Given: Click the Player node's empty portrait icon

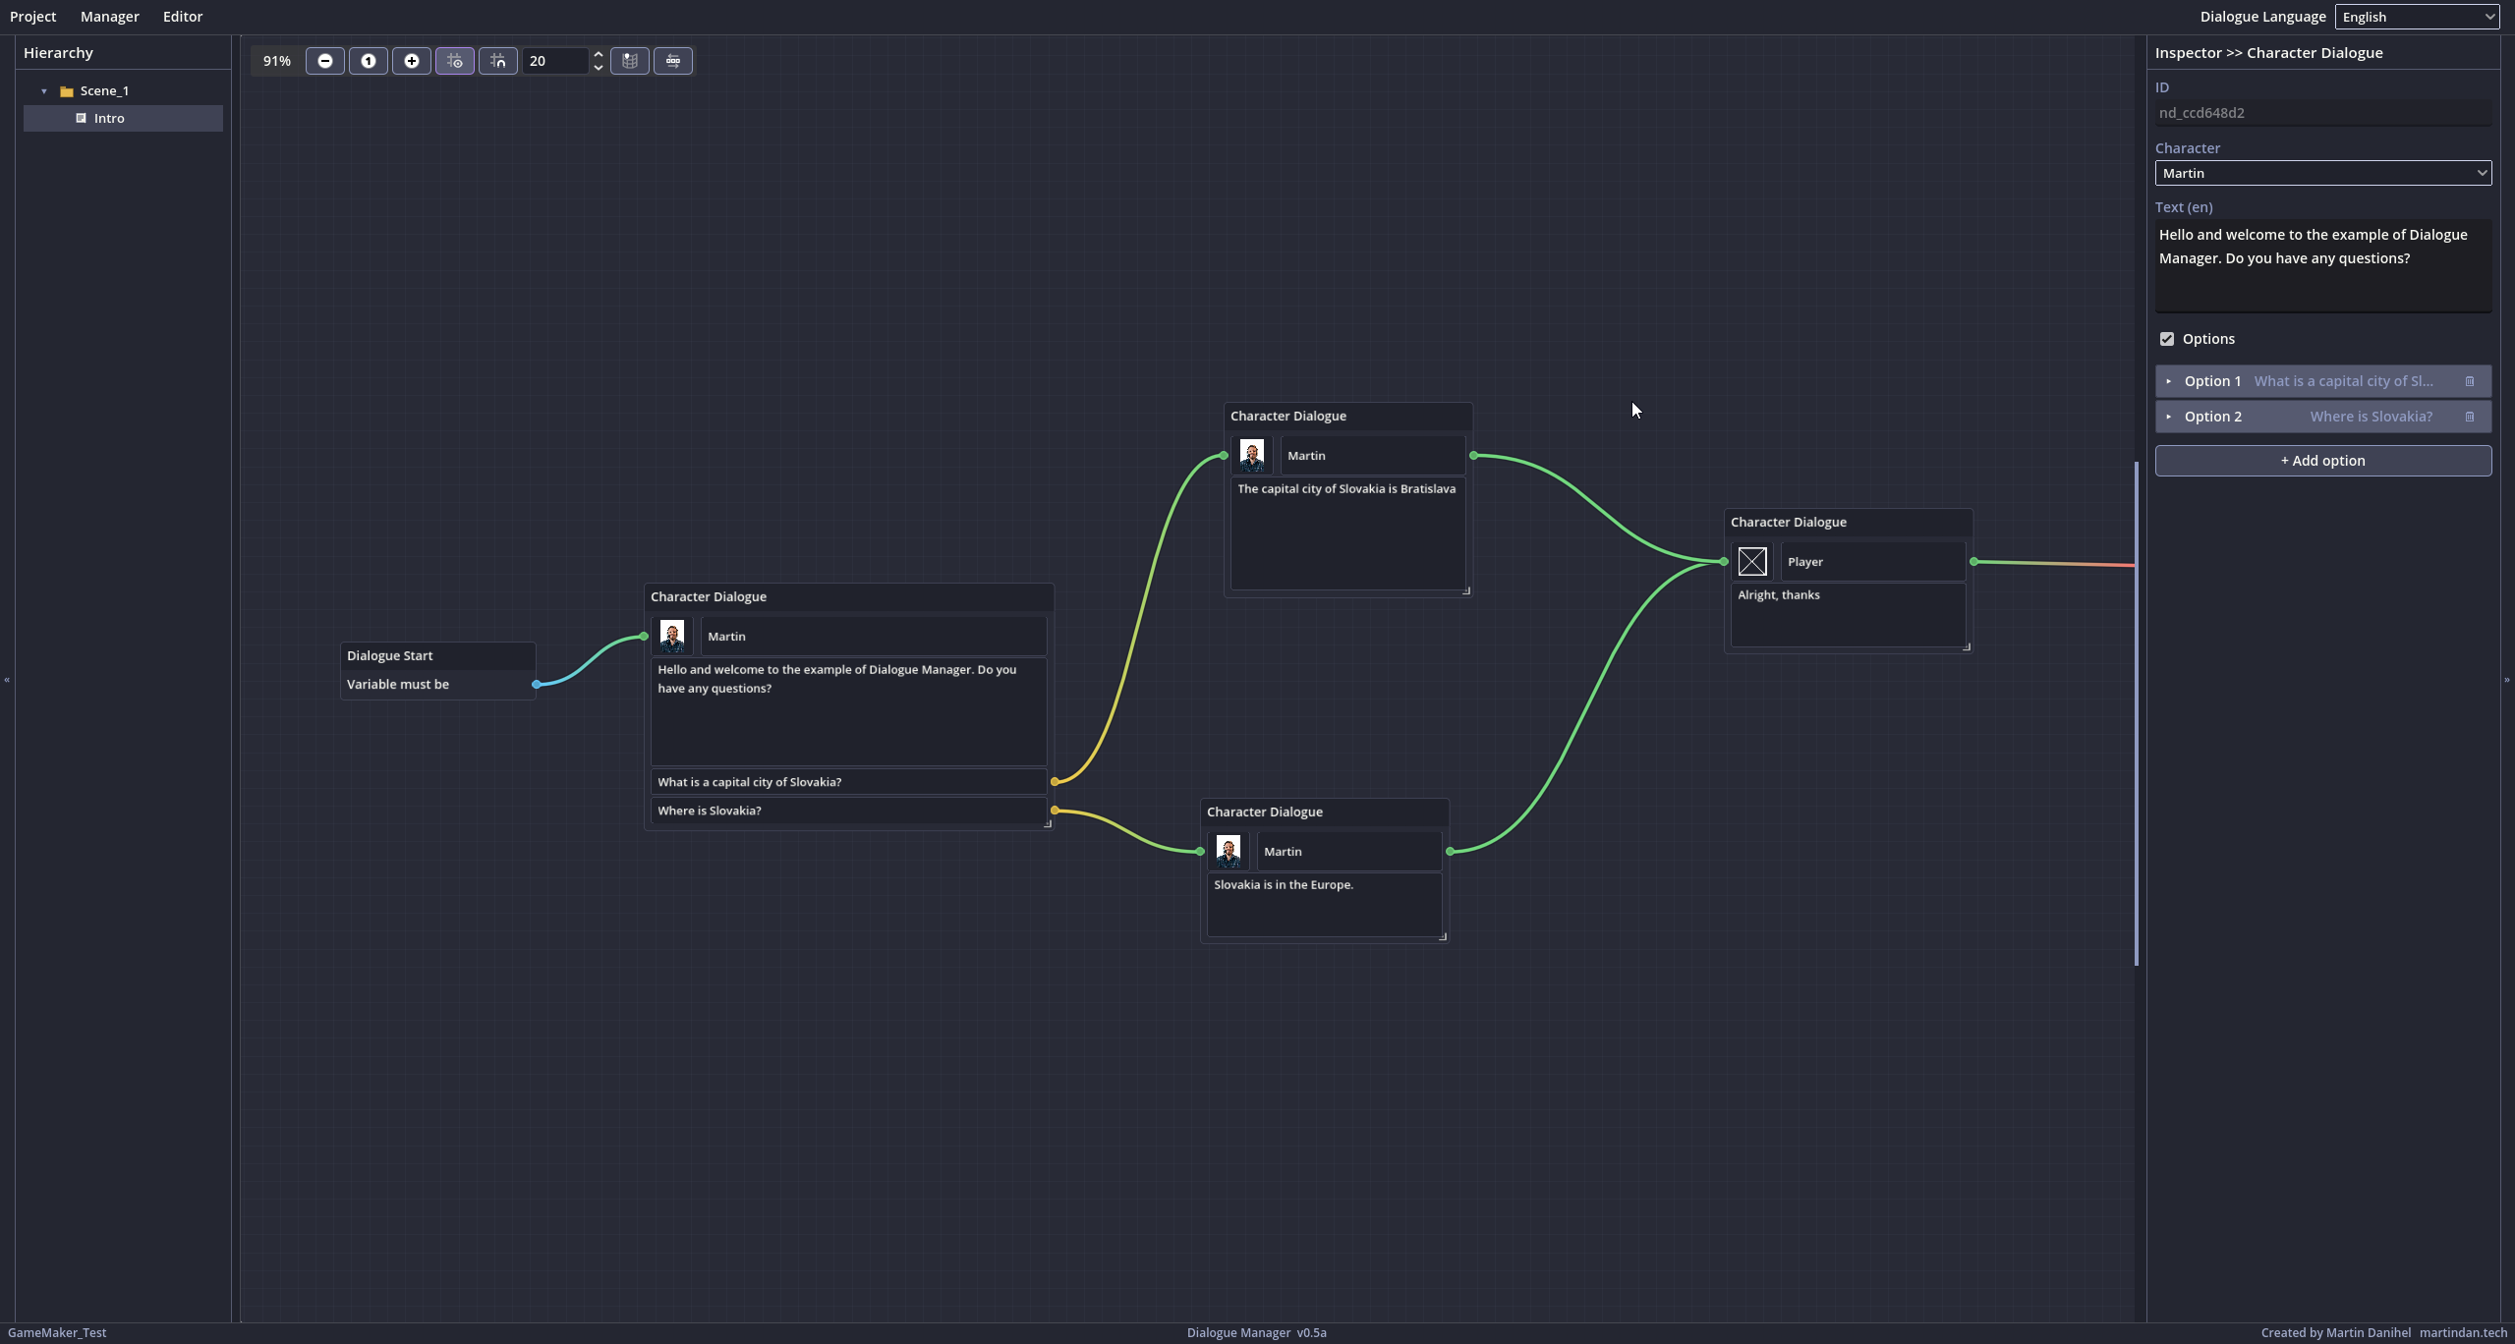Looking at the screenshot, I should 1752,562.
